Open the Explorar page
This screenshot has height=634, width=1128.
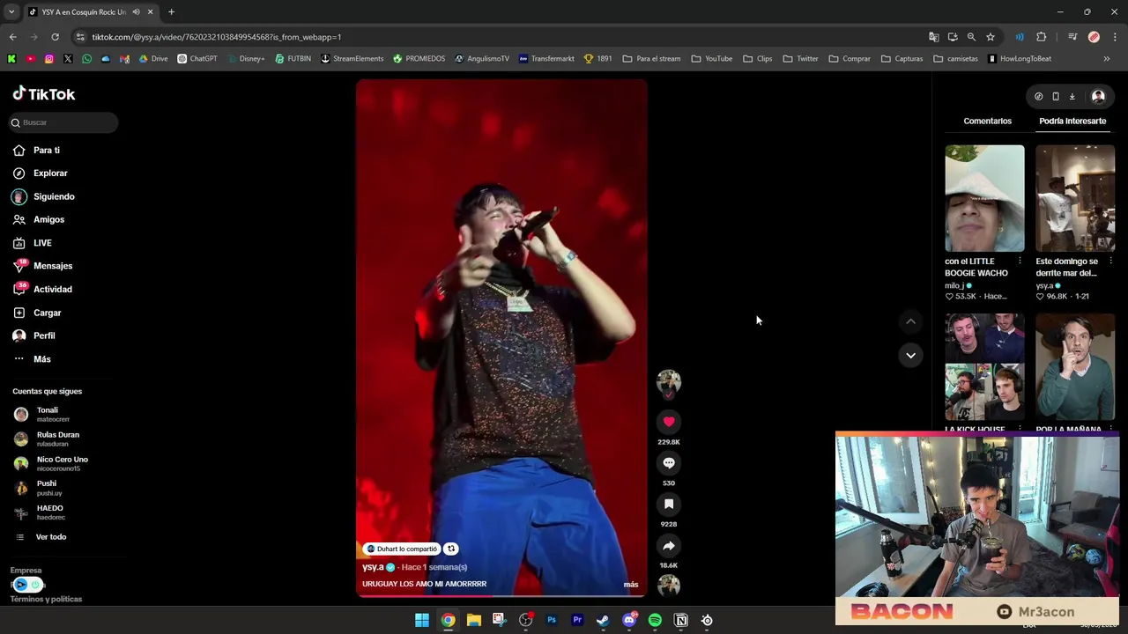(x=41, y=173)
